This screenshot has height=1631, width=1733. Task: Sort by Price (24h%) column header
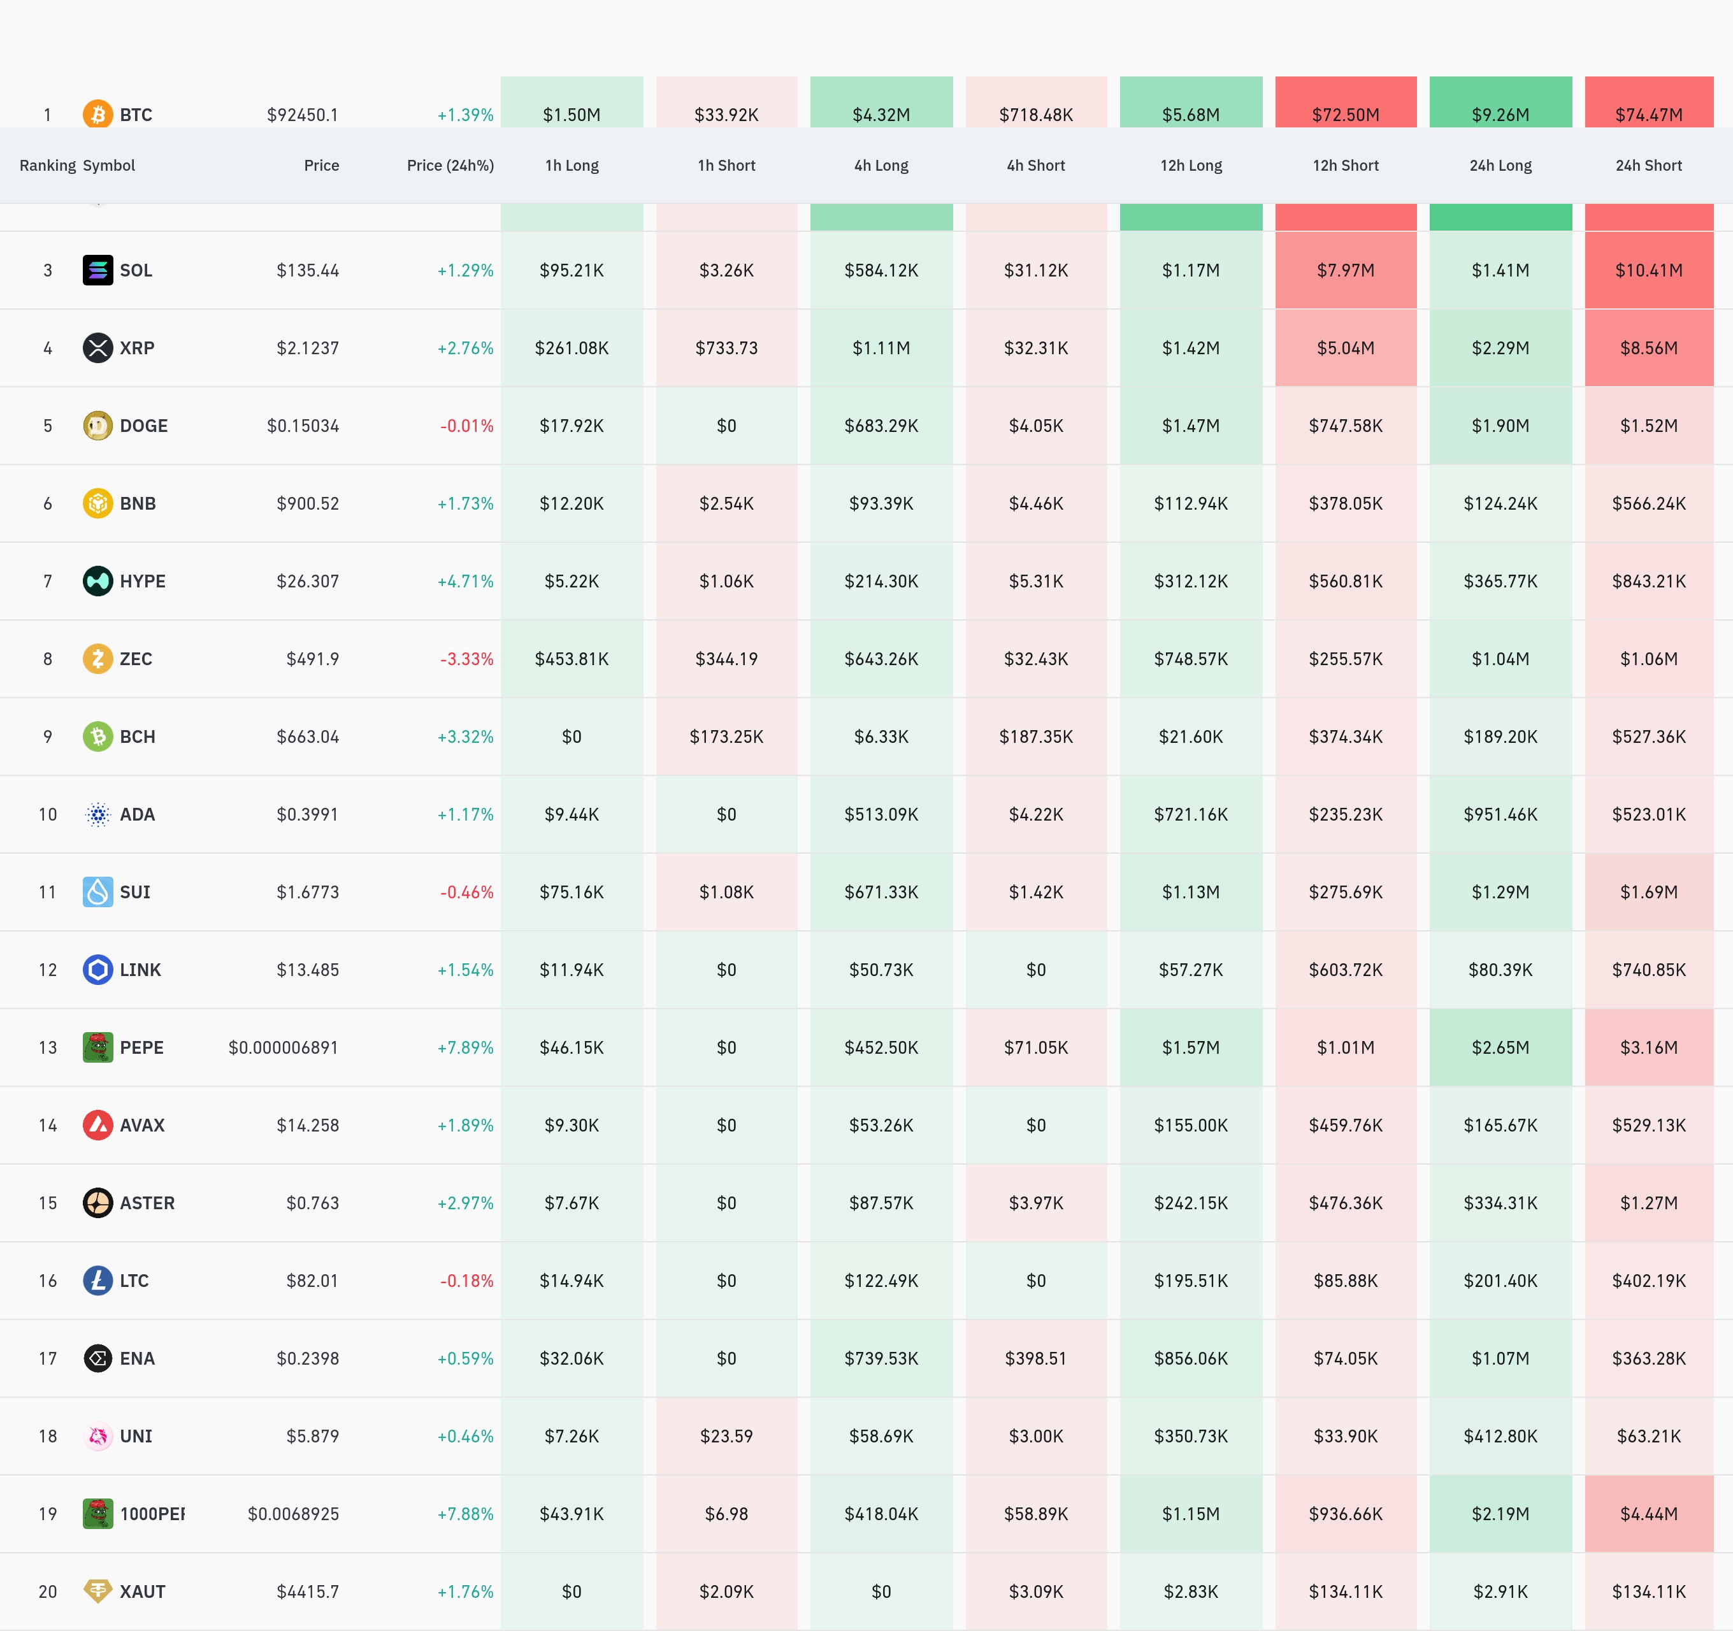click(450, 166)
